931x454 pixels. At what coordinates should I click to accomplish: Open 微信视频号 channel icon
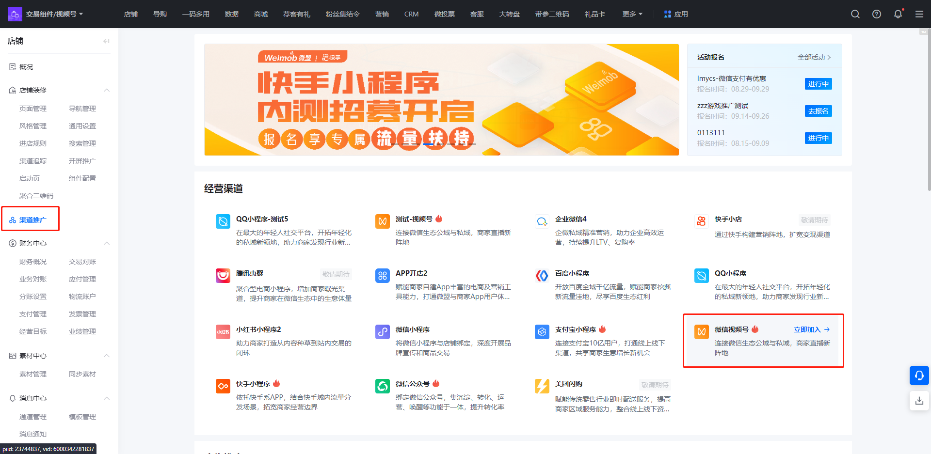pos(702,332)
